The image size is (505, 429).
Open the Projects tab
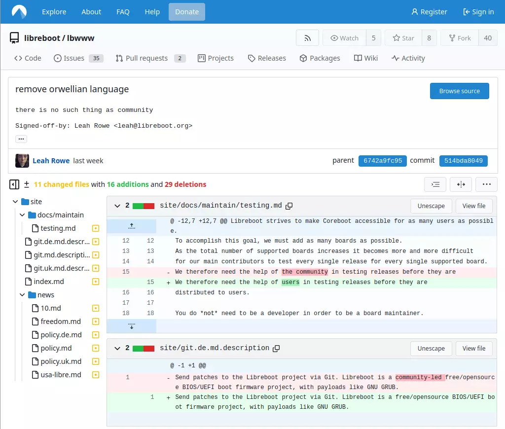click(x=216, y=58)
